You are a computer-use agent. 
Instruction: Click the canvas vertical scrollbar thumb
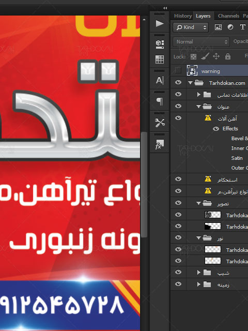point(144,185)
